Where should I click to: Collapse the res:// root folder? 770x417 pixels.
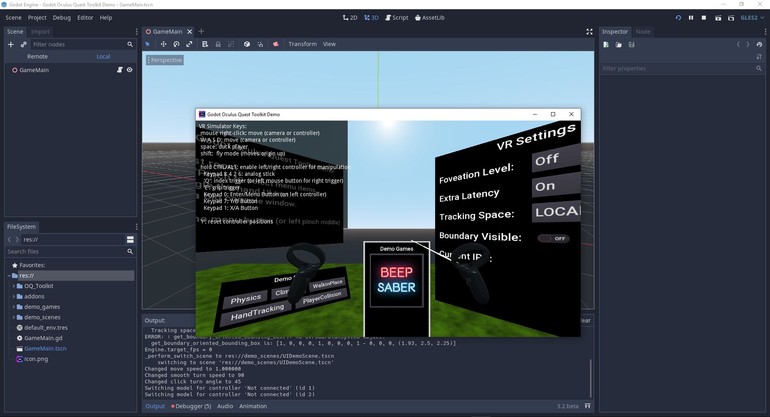[x=9, y=276]
